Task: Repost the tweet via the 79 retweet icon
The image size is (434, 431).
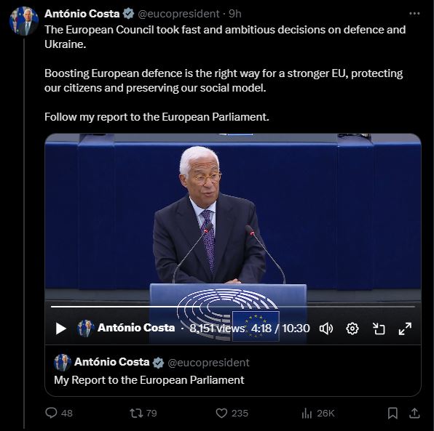Action: click(143, 413)
